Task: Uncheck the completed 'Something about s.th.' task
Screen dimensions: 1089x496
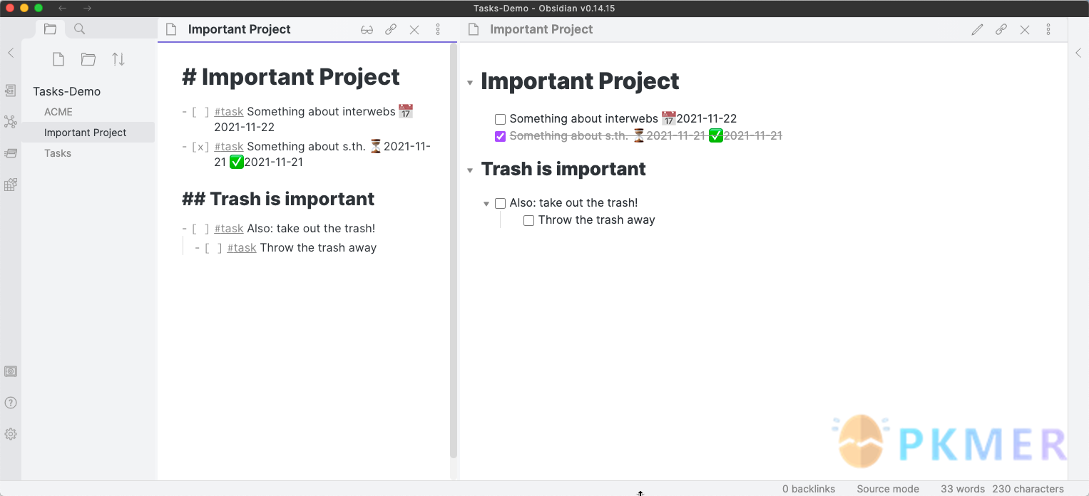Action: (501, 136)
